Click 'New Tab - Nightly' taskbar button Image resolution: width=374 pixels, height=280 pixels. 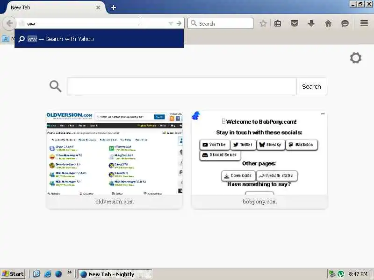click(115, 274)
